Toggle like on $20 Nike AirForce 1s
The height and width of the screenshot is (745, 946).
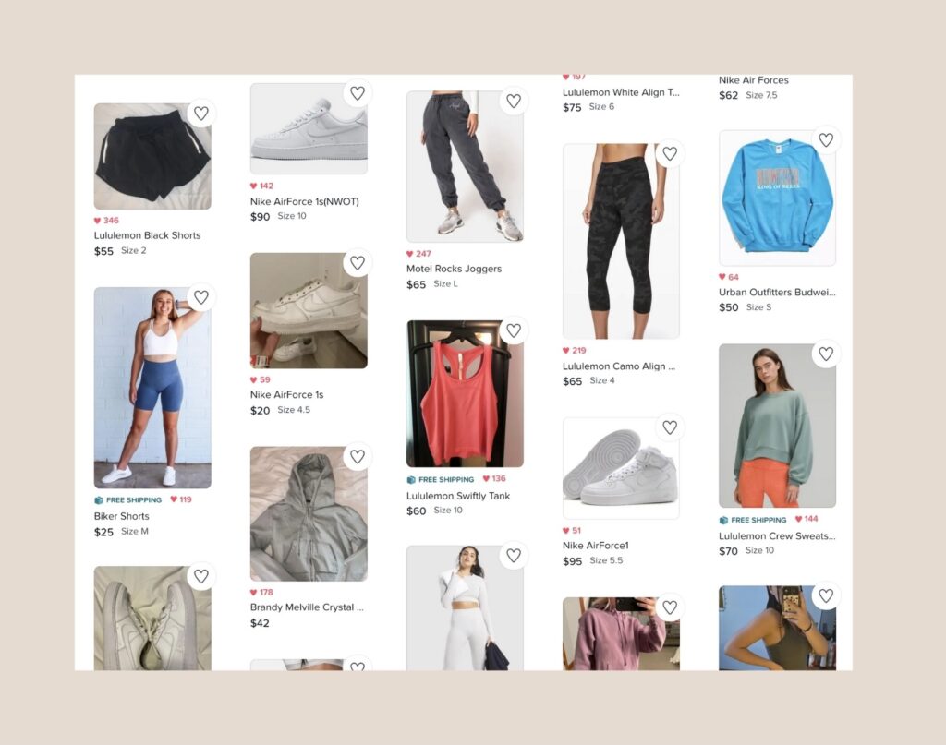point(358,262)
